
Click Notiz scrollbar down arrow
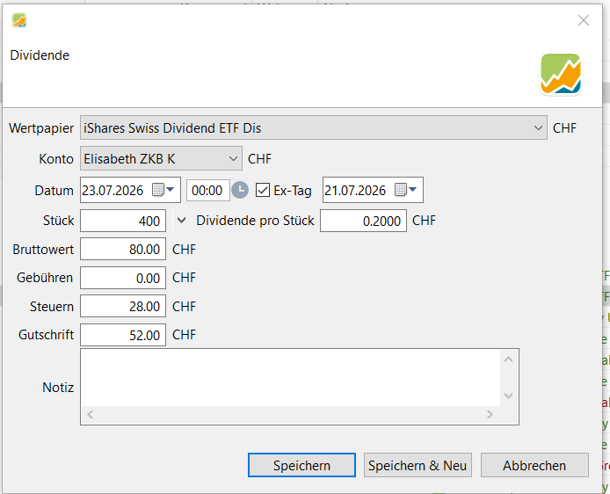click(508, 396)
